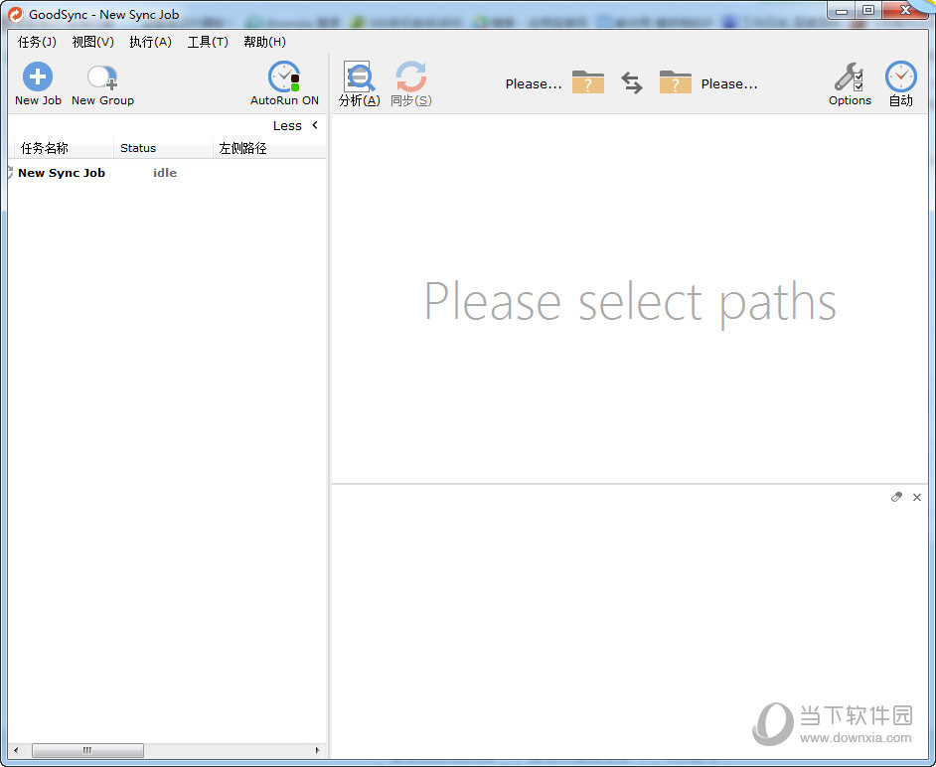Click the GoodSync logo in title bar

pos(16,14)
